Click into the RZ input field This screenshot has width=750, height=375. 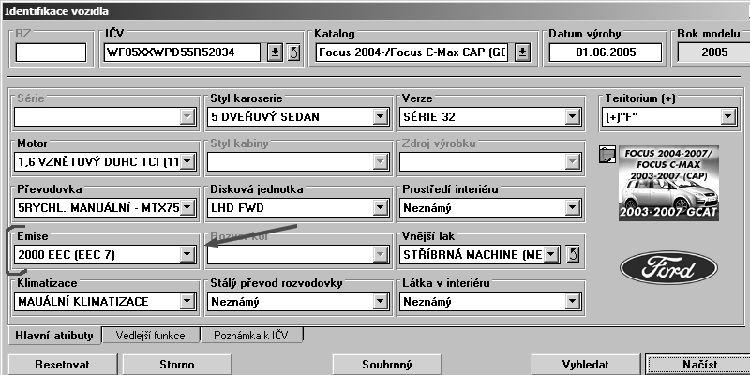click(x=51, y=52)
